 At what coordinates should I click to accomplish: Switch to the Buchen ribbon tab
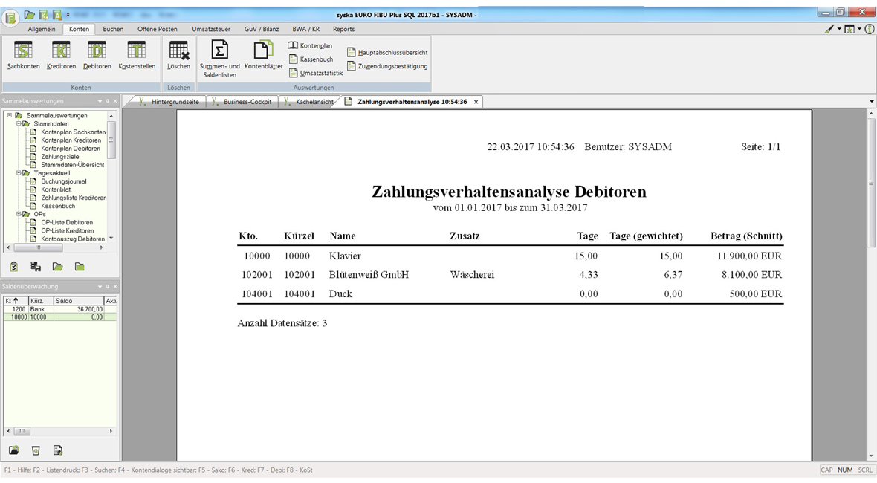113,29
